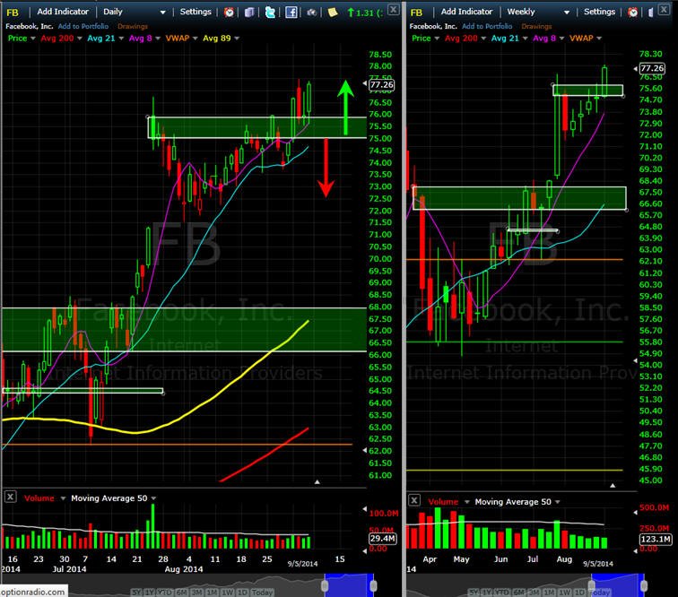Set a price alert with Daily chart alarm-clock icon
This screenshot has width=678, height=597.
[x=229, y=13]
